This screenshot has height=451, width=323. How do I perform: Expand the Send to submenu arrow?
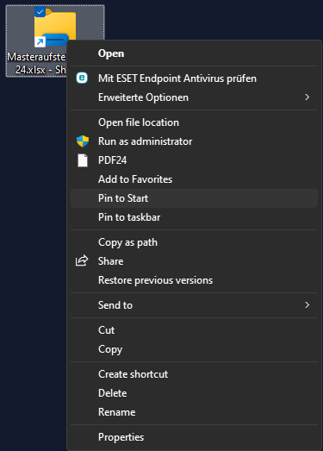pos(307,305)
